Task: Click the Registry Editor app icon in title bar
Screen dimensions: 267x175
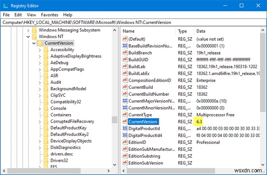Action: coord(6,6)
